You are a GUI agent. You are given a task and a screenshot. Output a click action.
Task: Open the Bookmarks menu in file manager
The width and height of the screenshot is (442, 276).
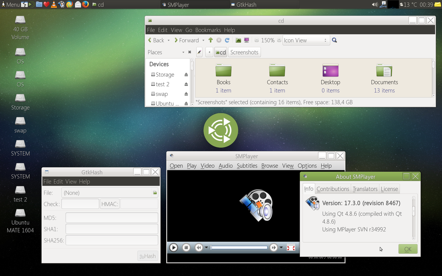point(208,30)
